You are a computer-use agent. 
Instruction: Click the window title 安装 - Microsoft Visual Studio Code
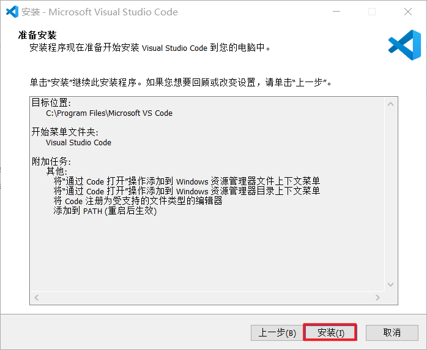pyautogui.click(x=100, y=12)
